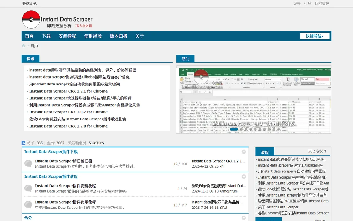
Task: Open news item 全自动收集阿里国际站关键词
Action: coord(74,84)
